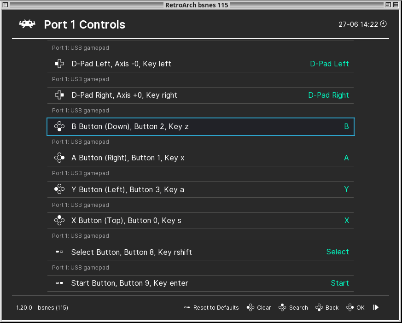Image resolution: width=402 pixels, height=323 pixels.
Task: Click the B Button face-buttons icon
Action: (59, 126)
